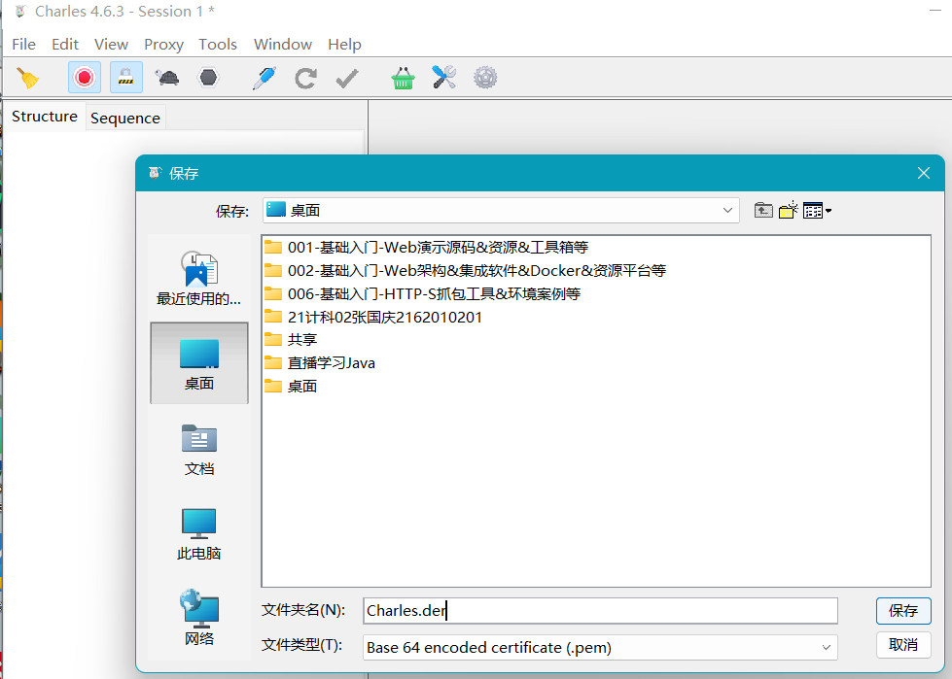The width and height of the screenshot is (952, 679).
Task: Select folder 001-基础入门-Web演示源码&资源&工具箱等
Action: 426,247
